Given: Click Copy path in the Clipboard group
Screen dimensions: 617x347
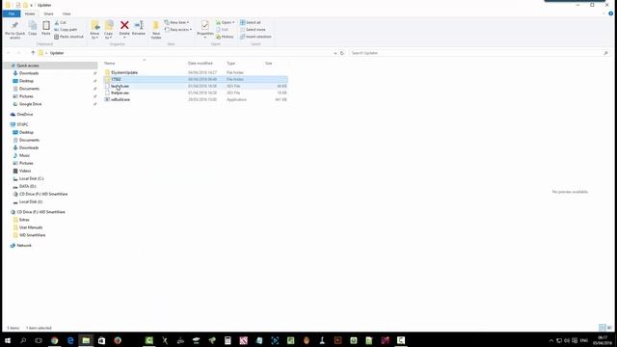Looking at the screenshot, I should click(x=66, y=30).
